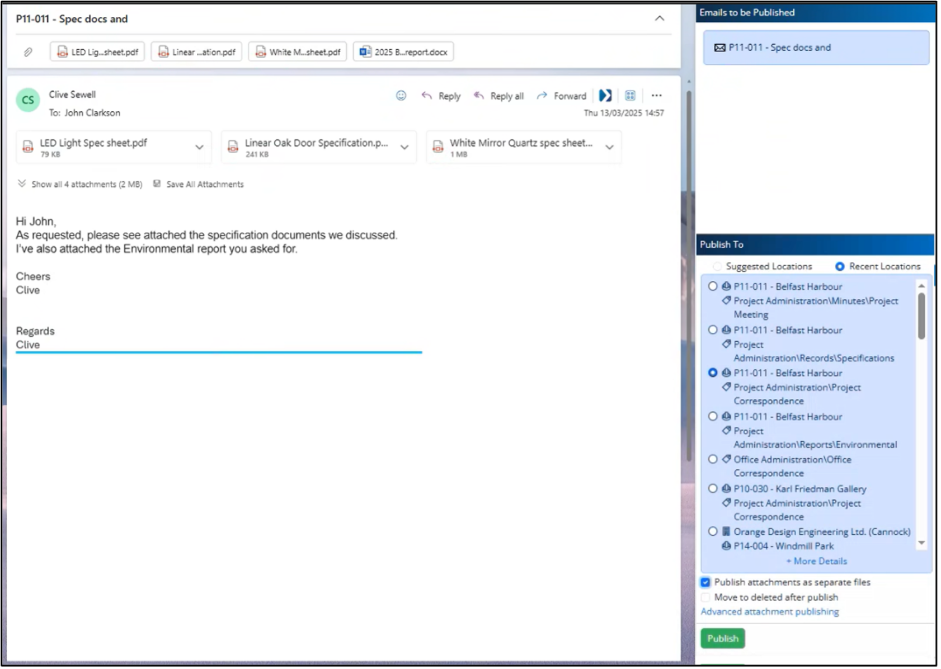Viewport: 941px width, 669px height.
Task: Click the Forward arrow icon
Action: [542, 96]
